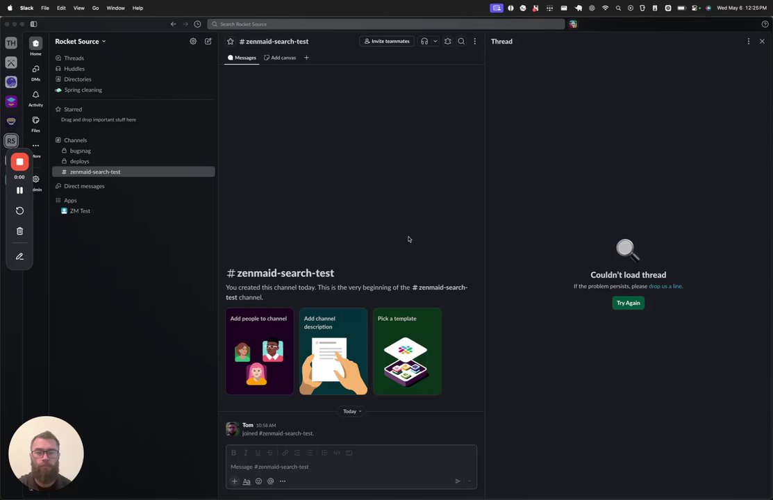Image resolution: width=773 pixels, height=500 pixels.
Task: Open the emoji picker
Action: click(259, 481)
